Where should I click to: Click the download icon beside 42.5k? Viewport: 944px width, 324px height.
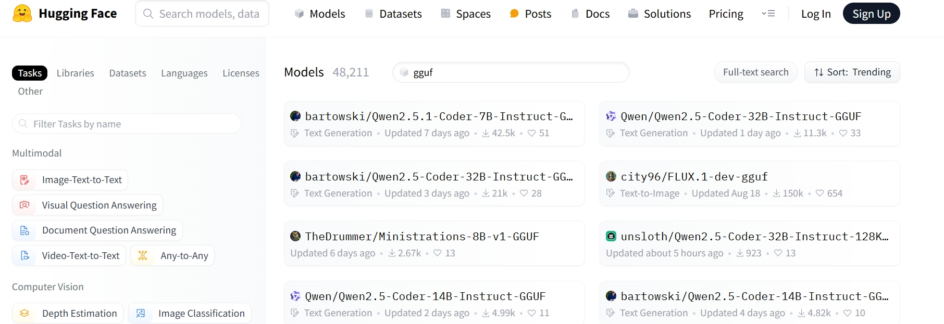tap(486, 133)
